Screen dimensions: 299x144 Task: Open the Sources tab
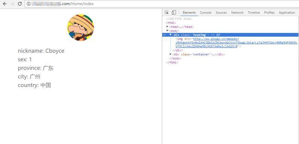(x=221, y=13)
